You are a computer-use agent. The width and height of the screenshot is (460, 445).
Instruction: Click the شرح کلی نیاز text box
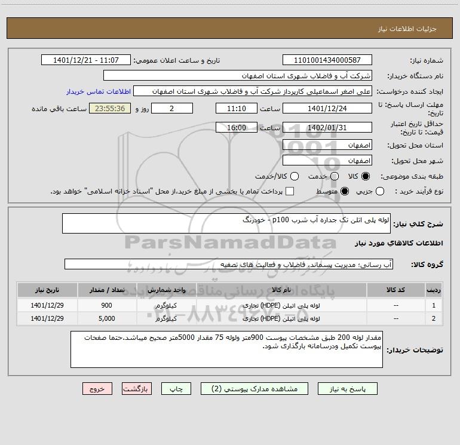point(226,223)
